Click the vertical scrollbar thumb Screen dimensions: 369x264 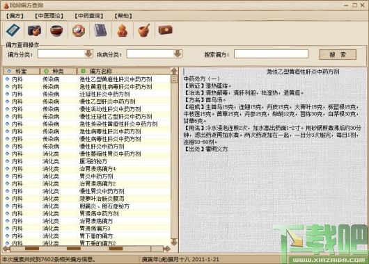[174, 79]
